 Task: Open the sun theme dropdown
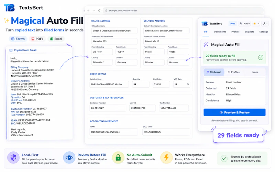click(256, 23)
